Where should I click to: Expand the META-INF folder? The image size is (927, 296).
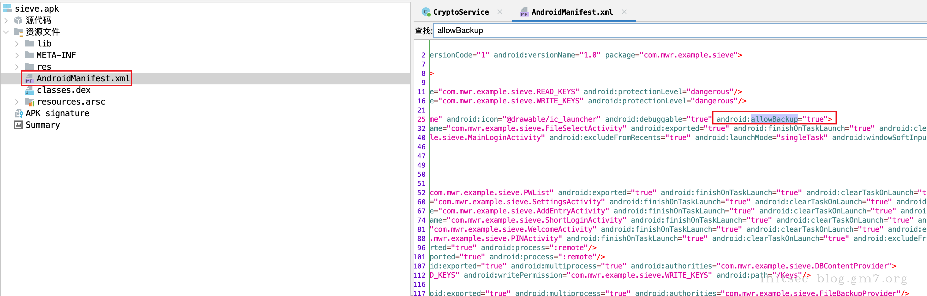click(x=17, y=55)
